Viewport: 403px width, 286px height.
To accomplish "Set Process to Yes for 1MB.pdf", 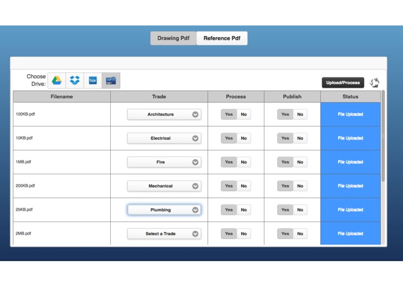I will tap(228, 162).
